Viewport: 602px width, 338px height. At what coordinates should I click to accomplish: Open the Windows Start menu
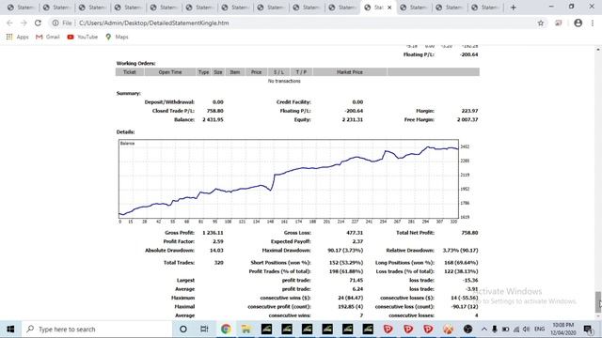coord(10,330)
